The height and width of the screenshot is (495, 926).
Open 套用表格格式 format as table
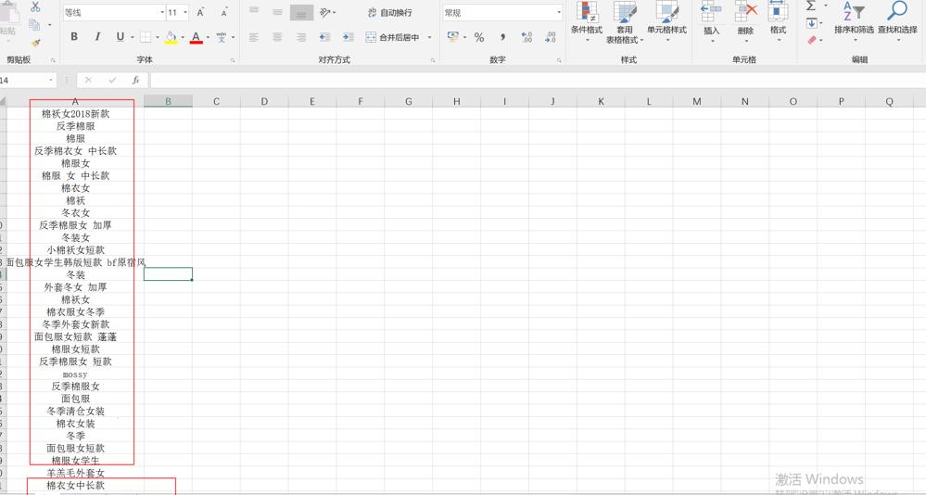(x=625, y=22)
